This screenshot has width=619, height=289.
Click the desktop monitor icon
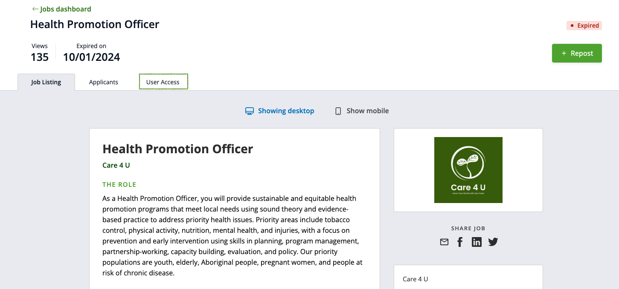coord(250,111)
